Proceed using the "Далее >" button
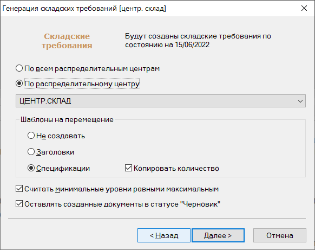 pyautogui.click(x=218, y=235)
